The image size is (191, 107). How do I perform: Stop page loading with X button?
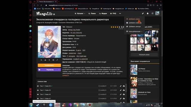[41, 5]
